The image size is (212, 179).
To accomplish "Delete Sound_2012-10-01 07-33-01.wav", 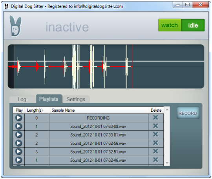I will pyautogui.click(x=155, y=135).
